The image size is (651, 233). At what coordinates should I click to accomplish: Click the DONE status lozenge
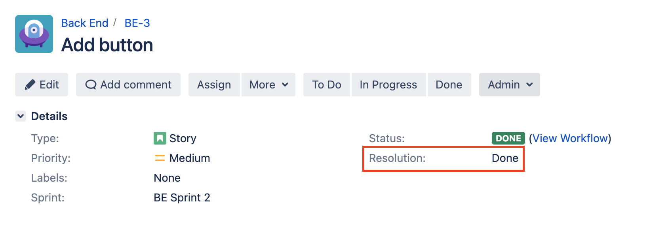tap(508, 138)
